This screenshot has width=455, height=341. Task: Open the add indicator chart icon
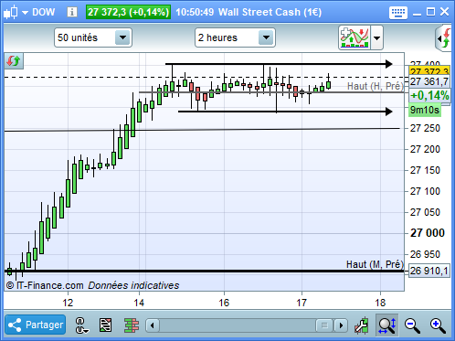point(354,37)
